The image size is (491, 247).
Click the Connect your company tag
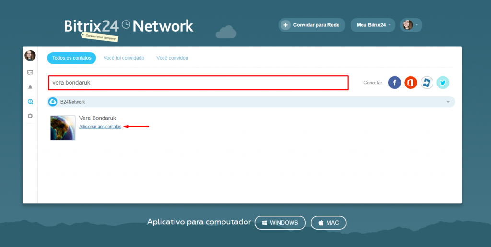pos(100,37)
